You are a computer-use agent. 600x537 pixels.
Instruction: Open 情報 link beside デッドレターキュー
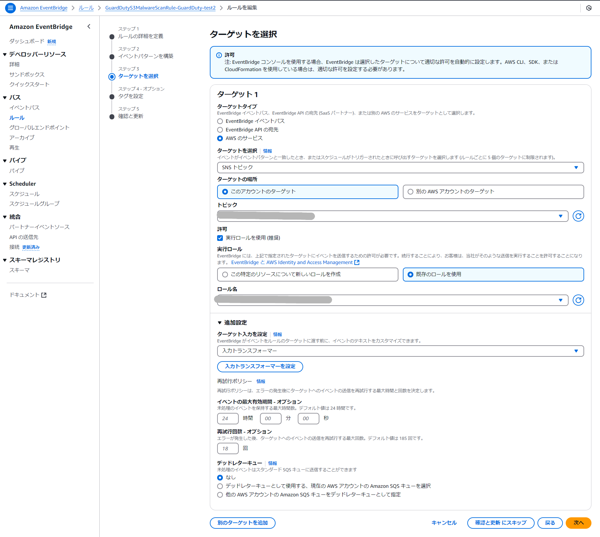tap(272, 463)
